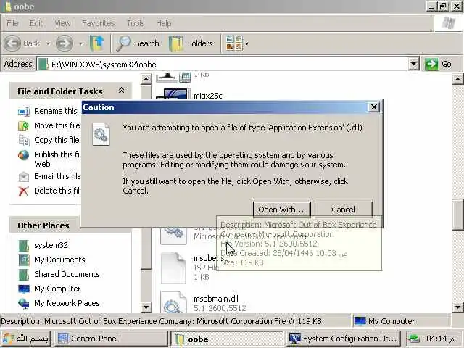The width and height of the screenshot is (464, 348).
Task: Click My Computer icon in Other Places
Action: (24, 289)
